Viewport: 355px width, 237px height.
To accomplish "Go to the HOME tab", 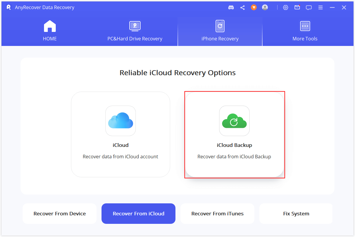I will pyautogui.click(x=50, y=31).
